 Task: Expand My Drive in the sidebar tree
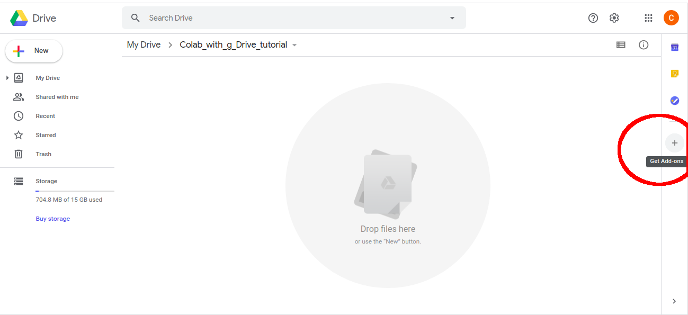pyautogui.click(x=7, y=77)
